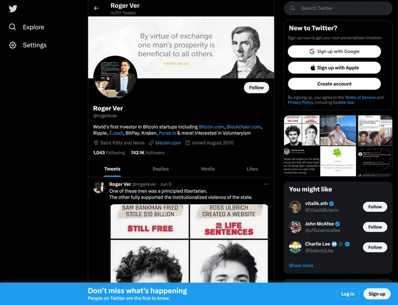Click the @rogerkver handle in the tweet
398x305 pixels.
[x=144, y=184]
